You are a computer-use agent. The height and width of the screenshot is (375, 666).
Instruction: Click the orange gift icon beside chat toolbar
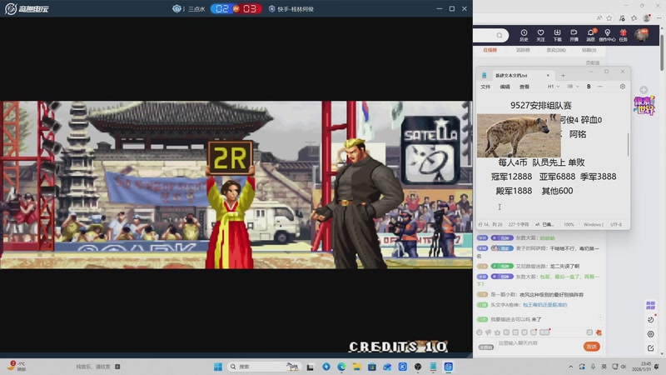point(599,332)
